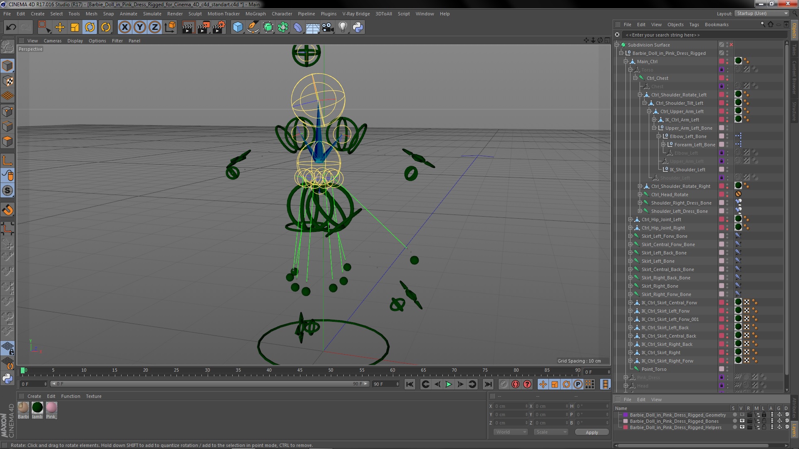Click the Floor environment icon
Screen dimensions: 799x449
[313, 27]
